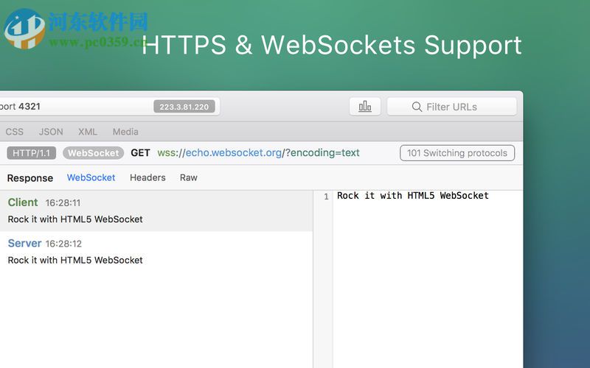
Task: Click the WebSocket badge beside GET
Action: tap(93, 153)
